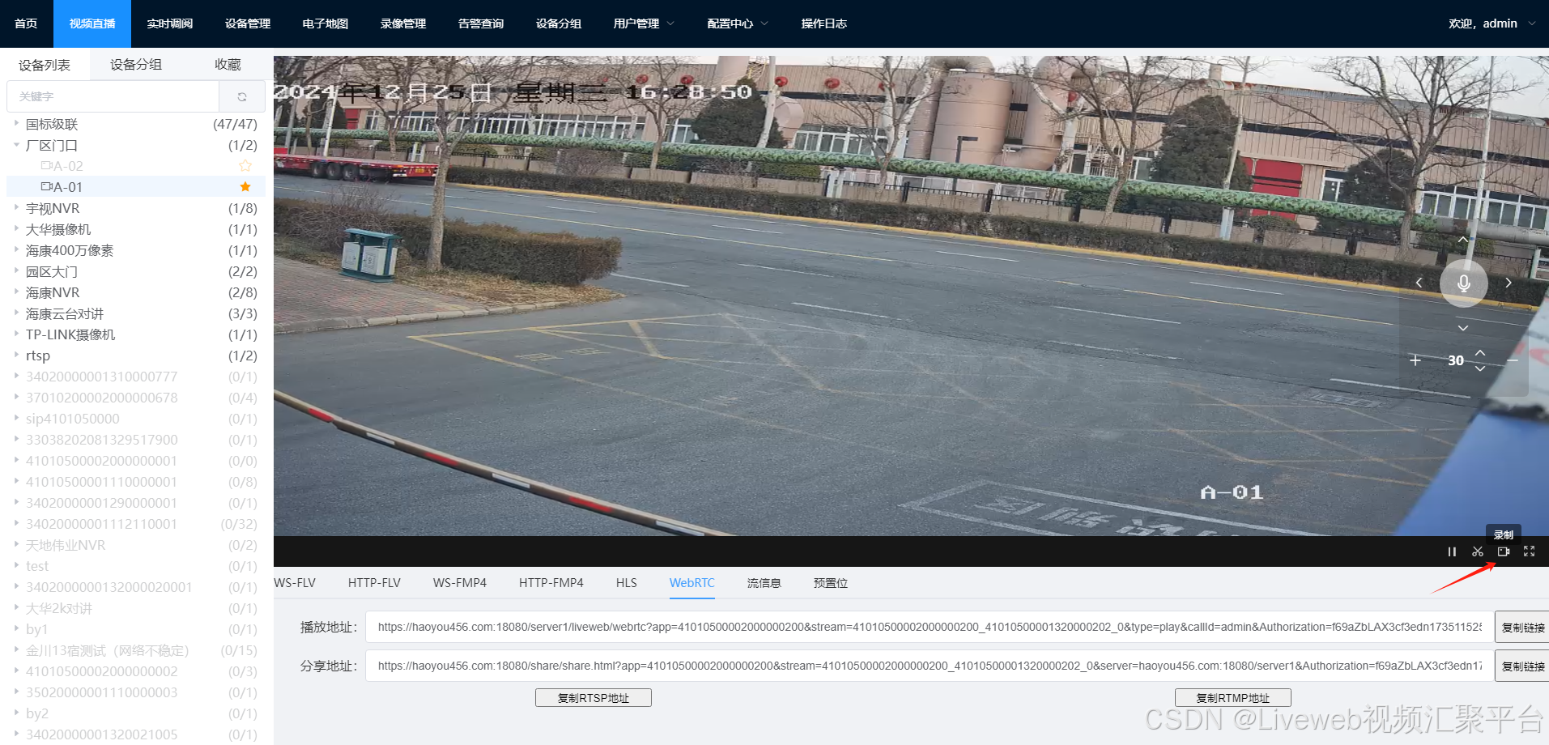Activate the microphone intercom icon
Screen dimensions: 1549x745
click(1462, 283)
